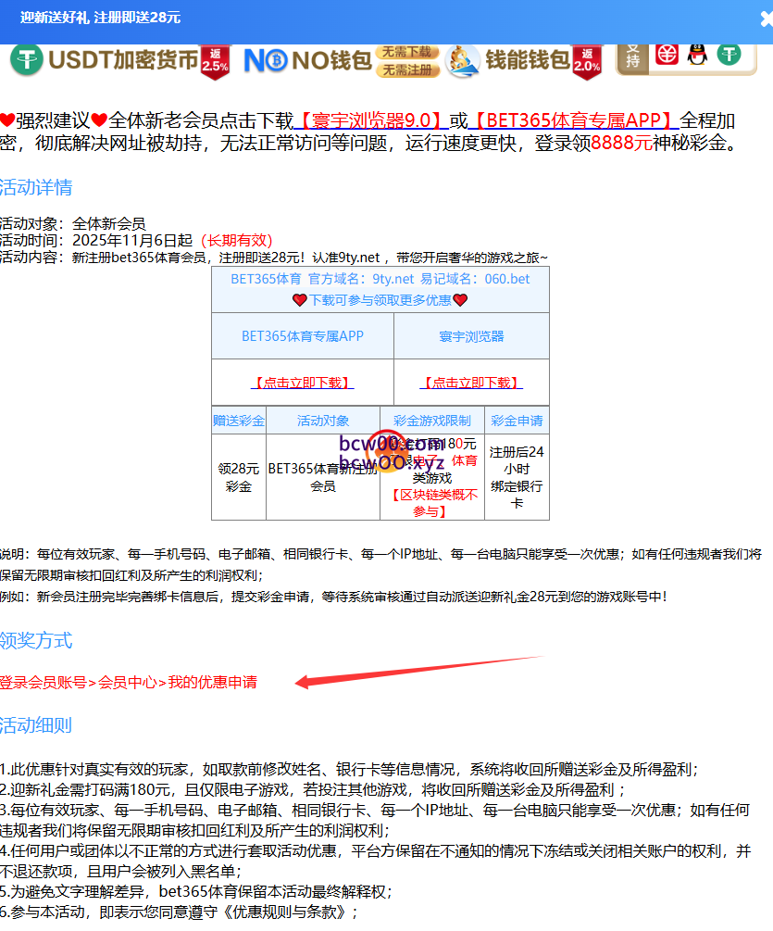The height and width of the screenshot is (931, 773).
Task: Click the 赠送彩金 column header
Action: [x=239, y=421]
